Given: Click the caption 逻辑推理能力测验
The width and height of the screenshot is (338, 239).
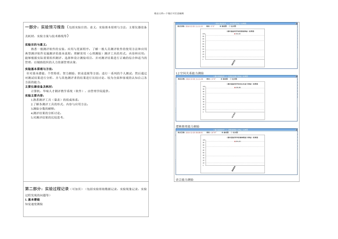Looking at the screenshot, I should pyautogui.click(x=188, y=127).
